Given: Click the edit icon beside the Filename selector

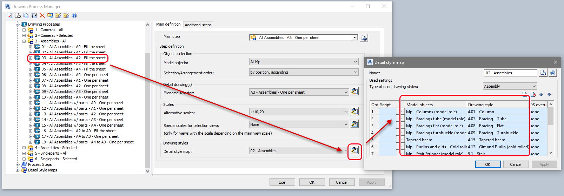Looking at the screenshot, I should 354,92.
